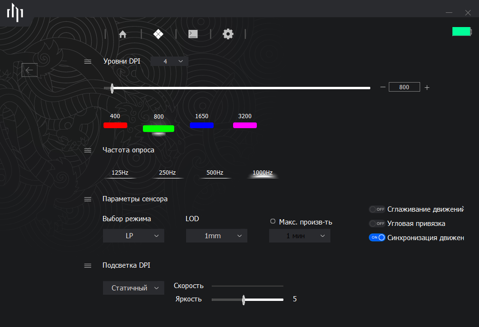Select the 500Hz polling rate

215,173
